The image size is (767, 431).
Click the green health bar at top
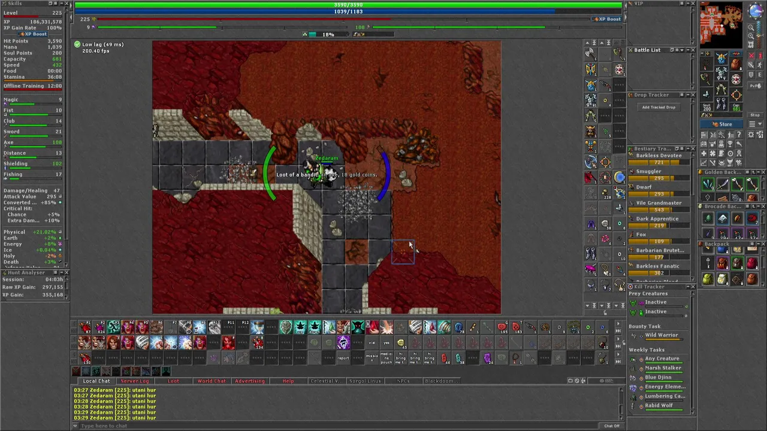(348, 5)
